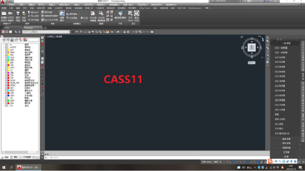
Task: Click the home icon above the ViewCube
Action: tap(242, 37)
